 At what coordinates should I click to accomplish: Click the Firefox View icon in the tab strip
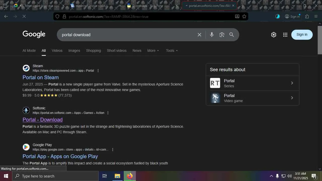(5, 6)
